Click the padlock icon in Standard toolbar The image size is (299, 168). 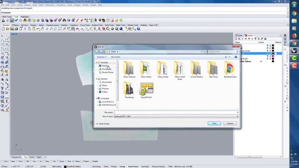pyautogui.click(x=99, y=29)
